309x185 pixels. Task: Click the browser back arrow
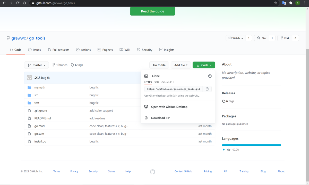(x=4, y=3)
